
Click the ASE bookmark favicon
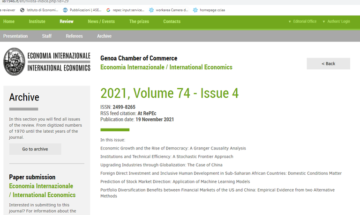click(65, 10)
